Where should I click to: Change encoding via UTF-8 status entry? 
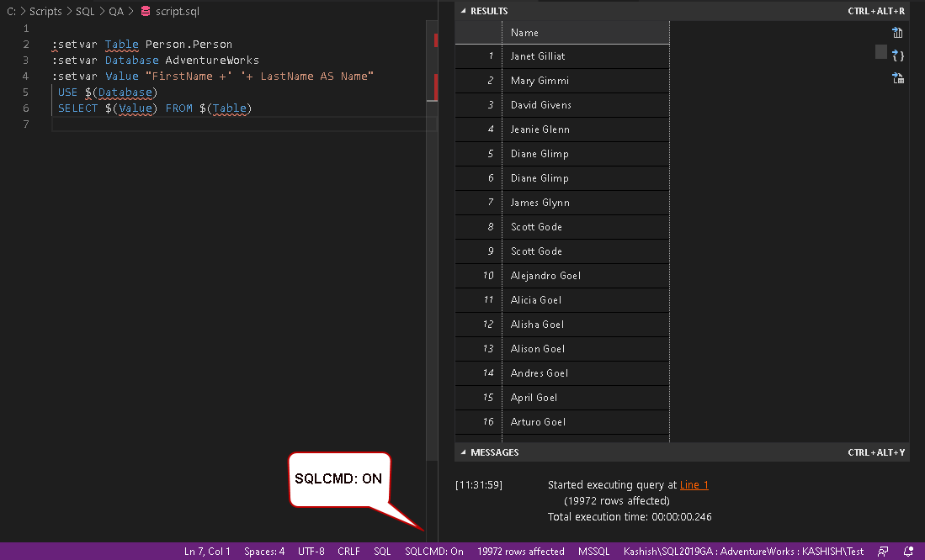(311, 551)
